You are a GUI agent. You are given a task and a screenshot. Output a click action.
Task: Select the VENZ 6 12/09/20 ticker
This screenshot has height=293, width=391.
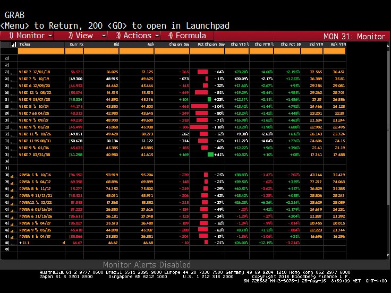[35, 85]
